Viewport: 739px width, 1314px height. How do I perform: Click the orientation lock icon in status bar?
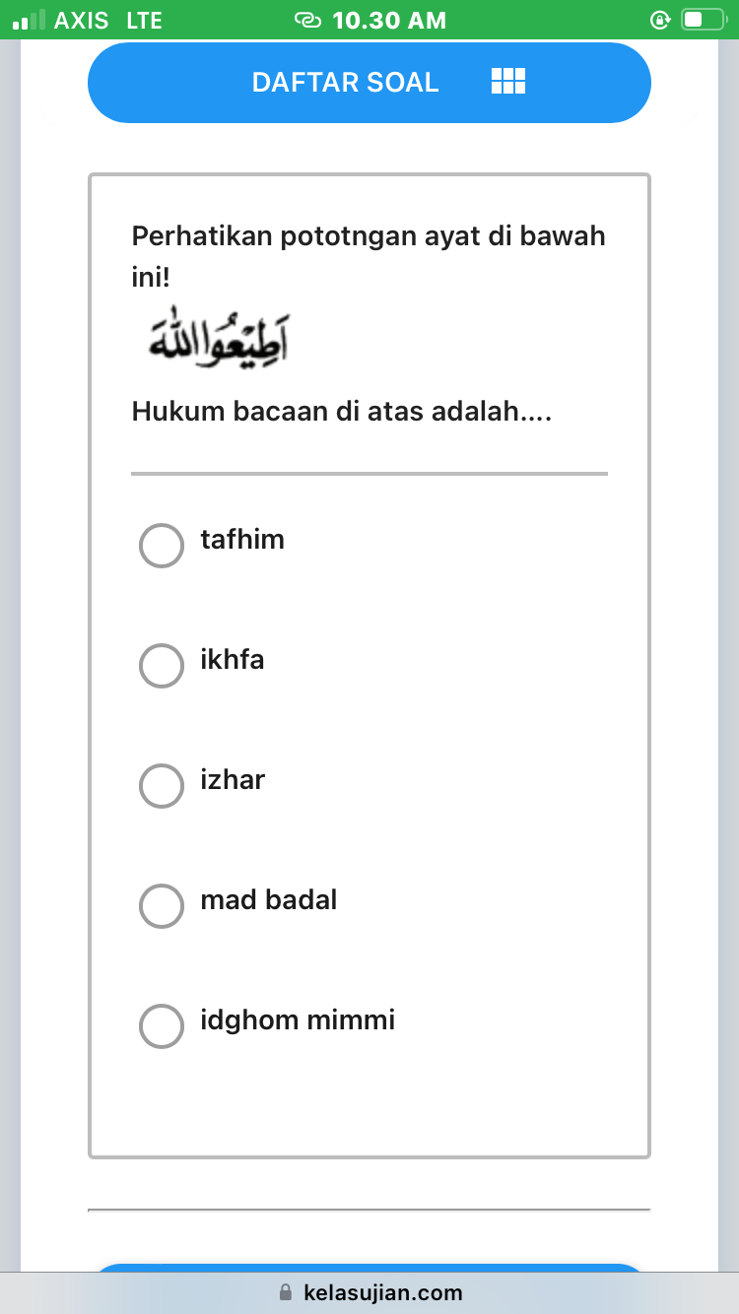(x=660, y=19)
